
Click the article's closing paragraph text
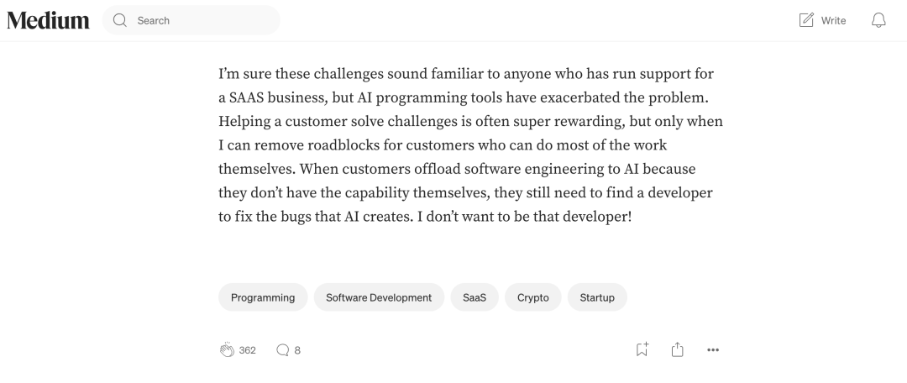pos(470,145)
